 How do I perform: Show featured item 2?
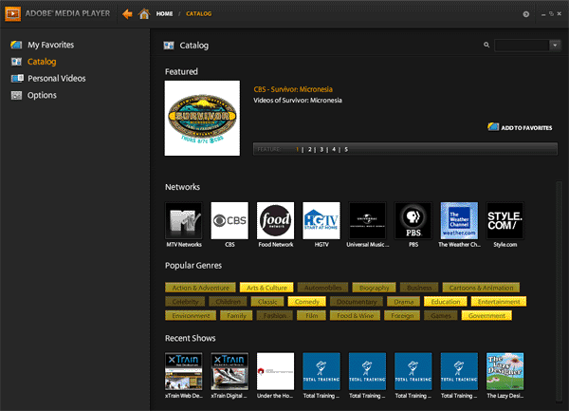point(309,149)
